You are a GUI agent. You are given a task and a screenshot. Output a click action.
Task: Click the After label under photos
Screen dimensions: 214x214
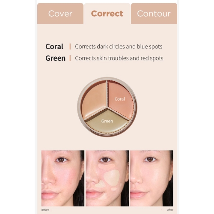click(x=170, y=210)
